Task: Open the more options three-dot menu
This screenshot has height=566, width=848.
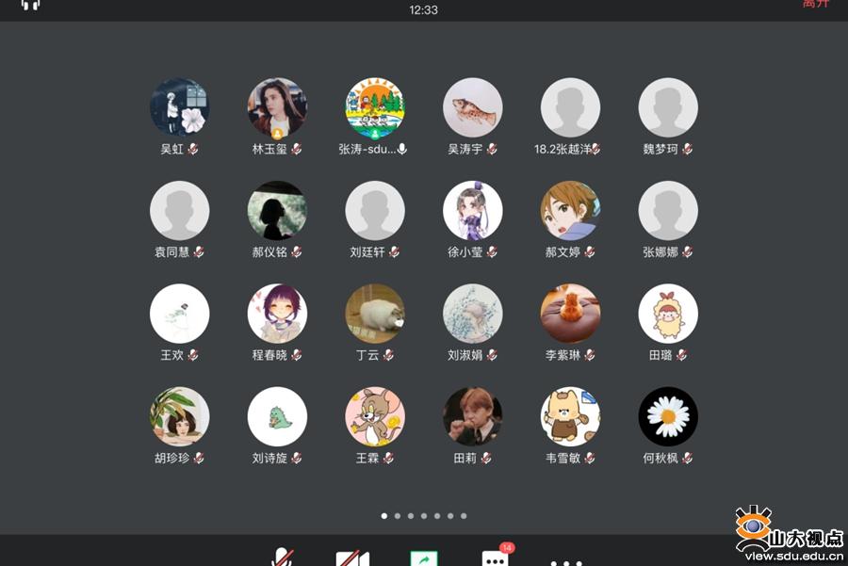Action: tap(565, 561)
